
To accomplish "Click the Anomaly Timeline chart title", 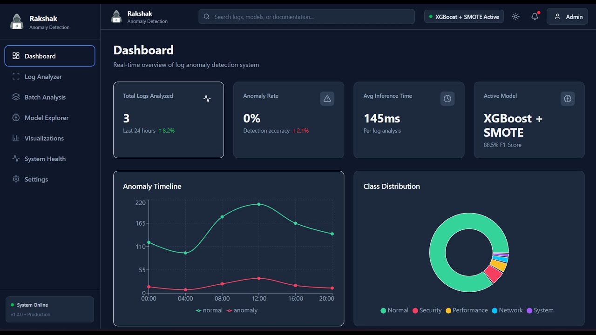I will 152,186.
